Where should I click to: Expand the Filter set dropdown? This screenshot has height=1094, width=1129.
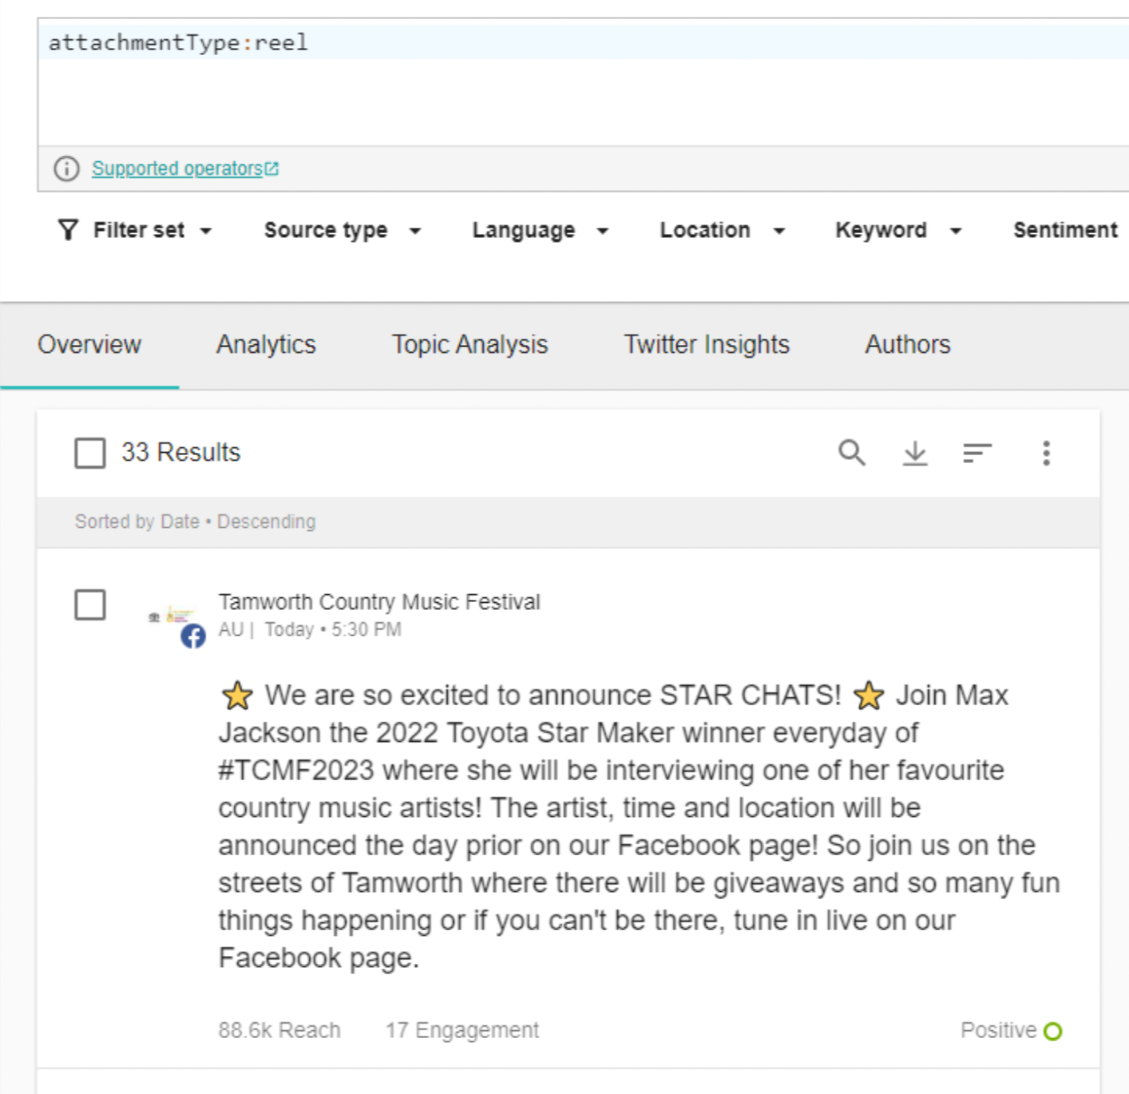click(x=136, y=230)
